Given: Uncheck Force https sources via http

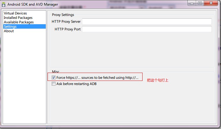Looking at the screenshot, I should pyautogui.click(x=53, y=77).
